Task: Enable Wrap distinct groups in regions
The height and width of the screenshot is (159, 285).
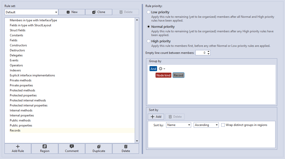Action: (223, 125)
